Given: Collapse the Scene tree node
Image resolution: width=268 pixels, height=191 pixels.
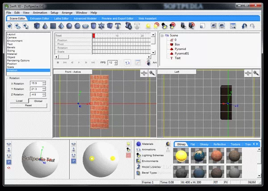Looking at the screenshot, I should (162, 36).
